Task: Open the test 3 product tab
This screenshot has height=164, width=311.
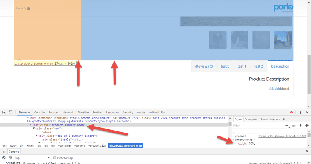Action: [x=225, y=66]
